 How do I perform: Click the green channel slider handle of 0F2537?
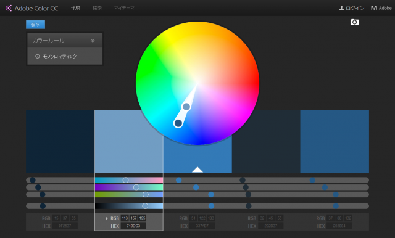click(38, 187)
